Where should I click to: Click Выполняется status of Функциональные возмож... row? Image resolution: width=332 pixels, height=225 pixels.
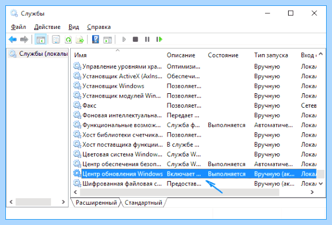[x=227, y=125]
